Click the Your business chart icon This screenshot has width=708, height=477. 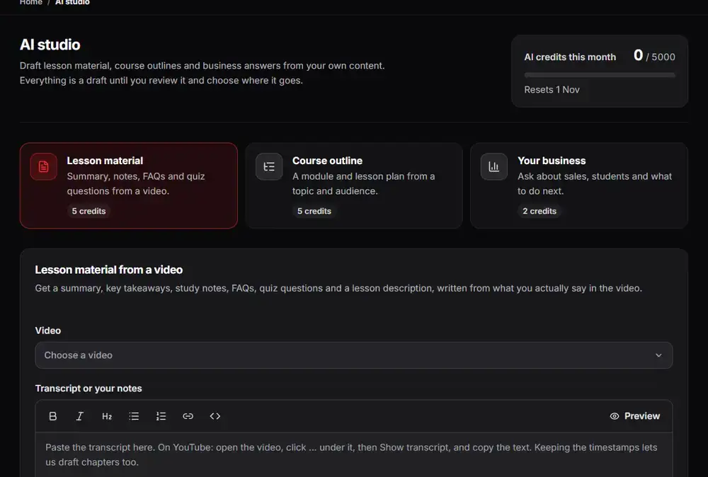coord(494,166)
